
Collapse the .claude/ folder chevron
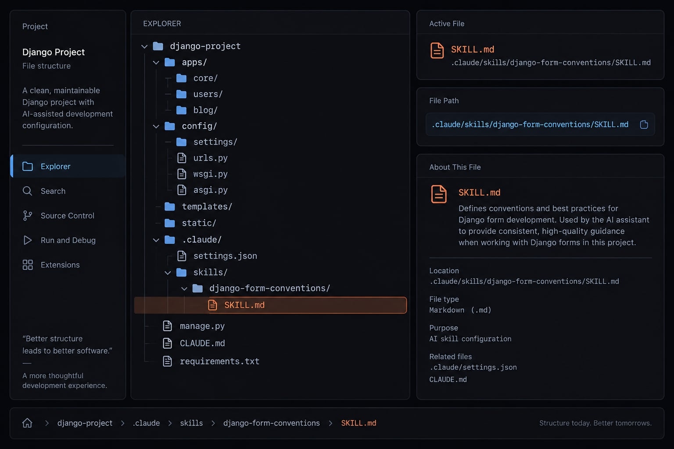coord(156,240)
